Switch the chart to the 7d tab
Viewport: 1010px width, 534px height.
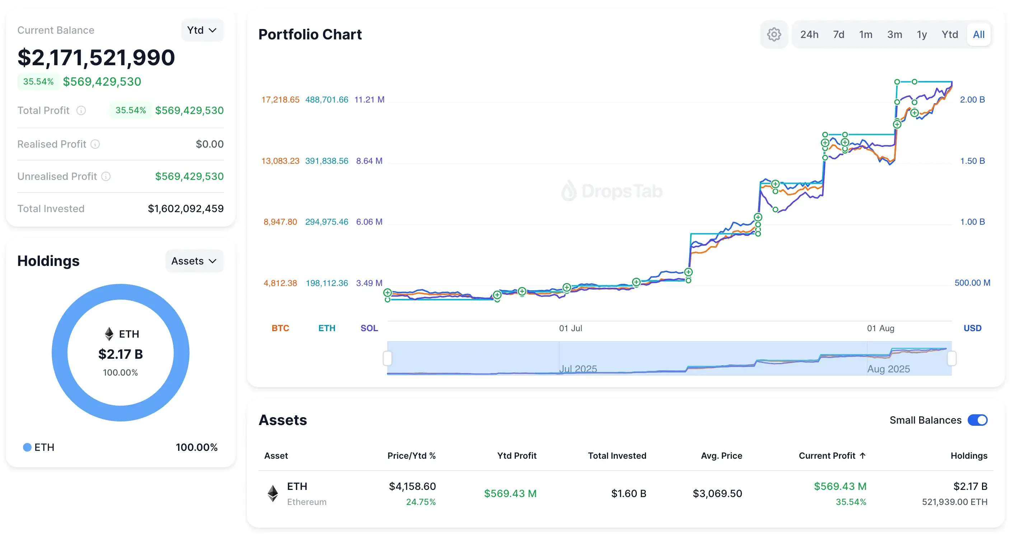tap(839, 34)
